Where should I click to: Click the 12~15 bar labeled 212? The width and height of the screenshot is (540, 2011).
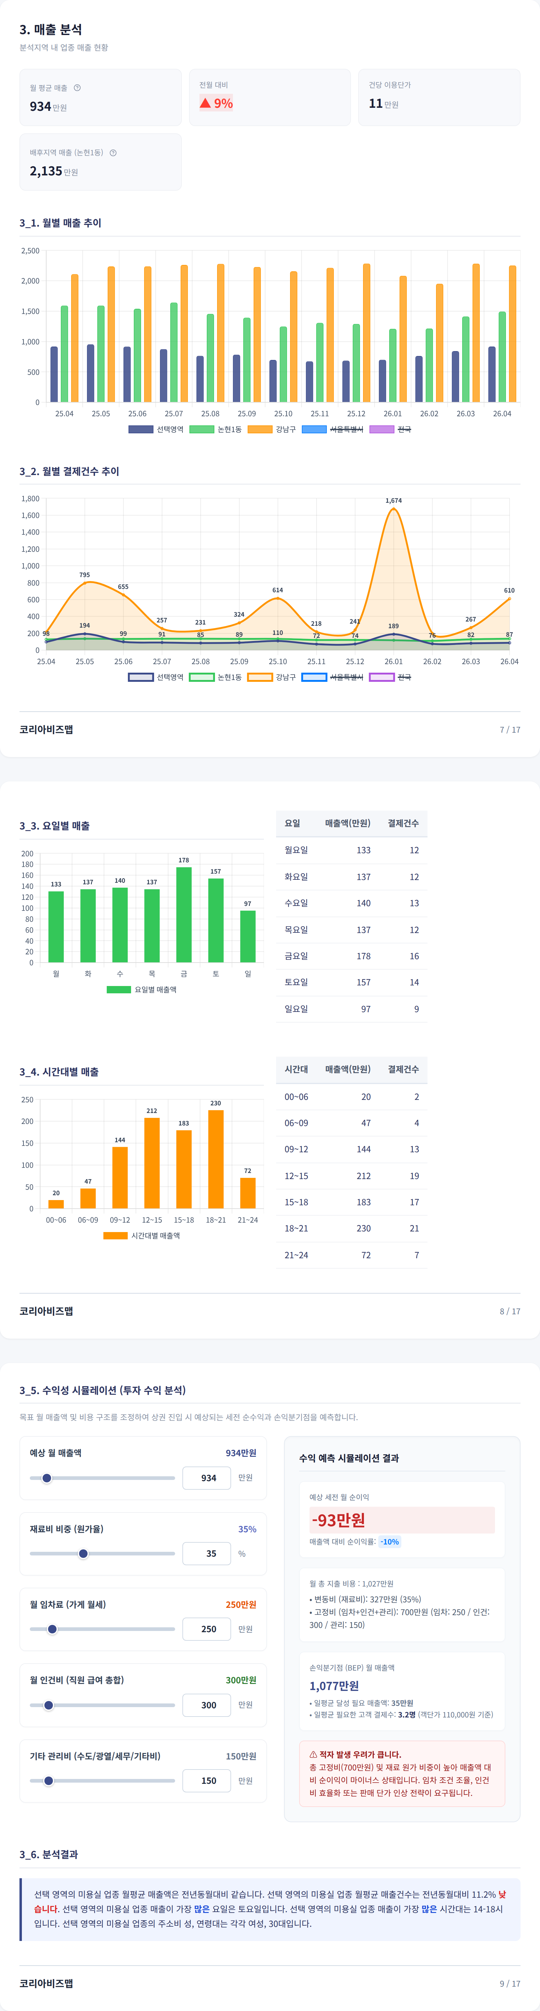pyautogui.click(x=152, y=1163)
